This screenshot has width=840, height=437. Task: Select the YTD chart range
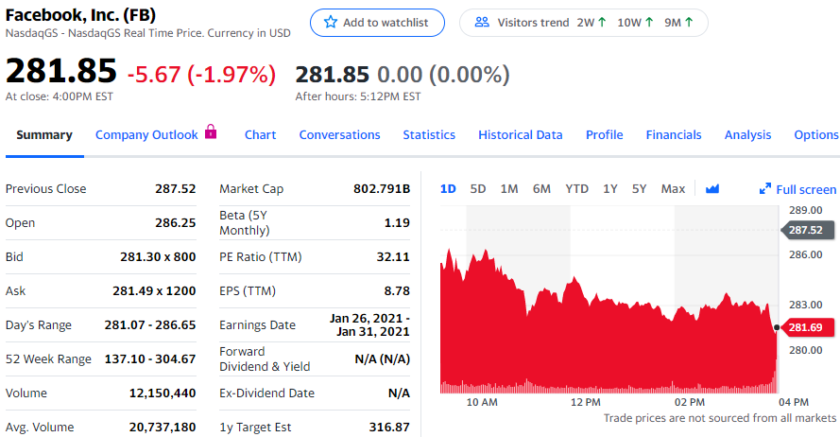(576, 189)
